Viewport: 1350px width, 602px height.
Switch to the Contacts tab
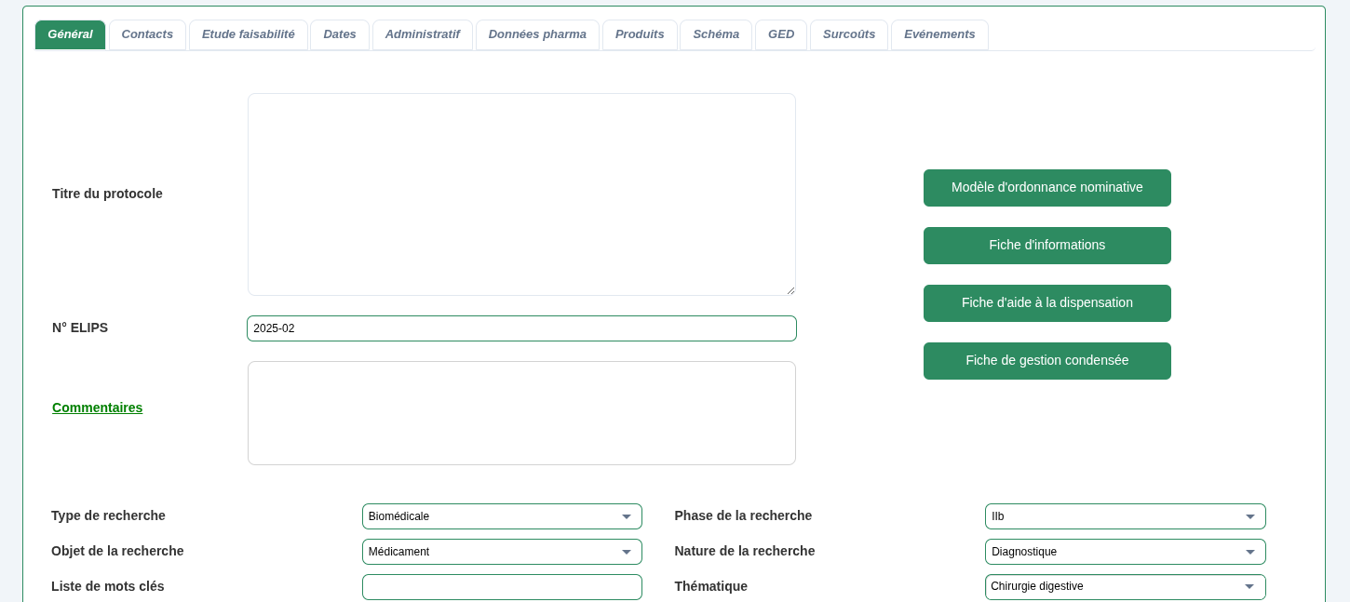147,34
